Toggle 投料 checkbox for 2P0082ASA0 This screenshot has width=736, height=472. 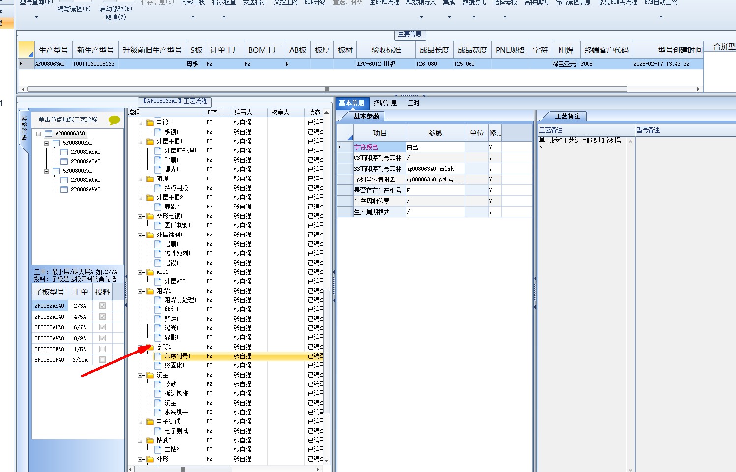[102, 305]
